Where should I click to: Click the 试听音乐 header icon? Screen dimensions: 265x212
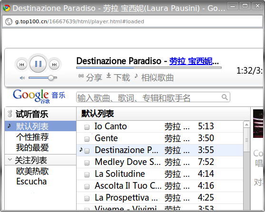10,114
